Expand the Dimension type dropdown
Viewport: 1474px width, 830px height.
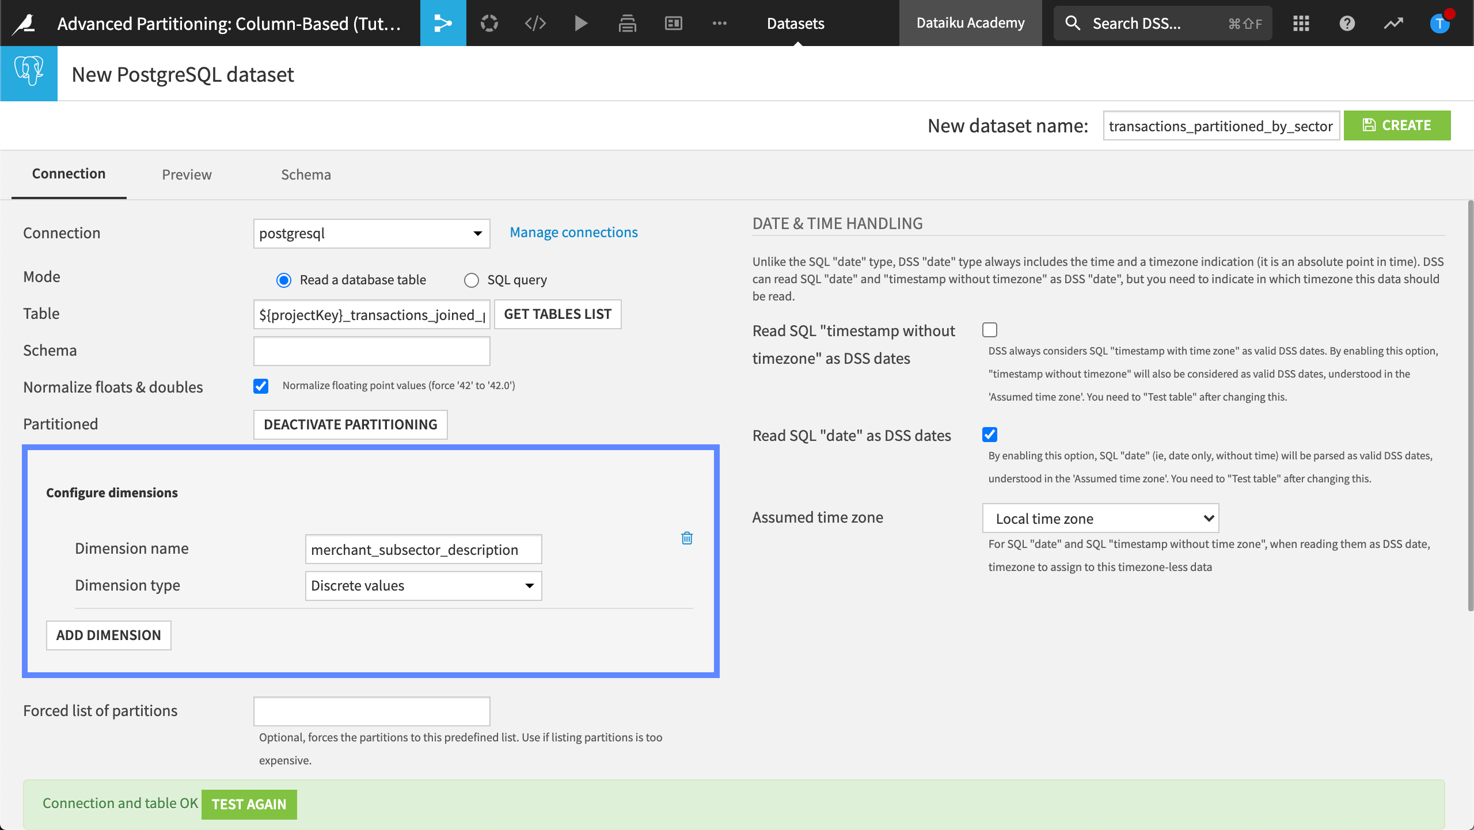(423, 586)
